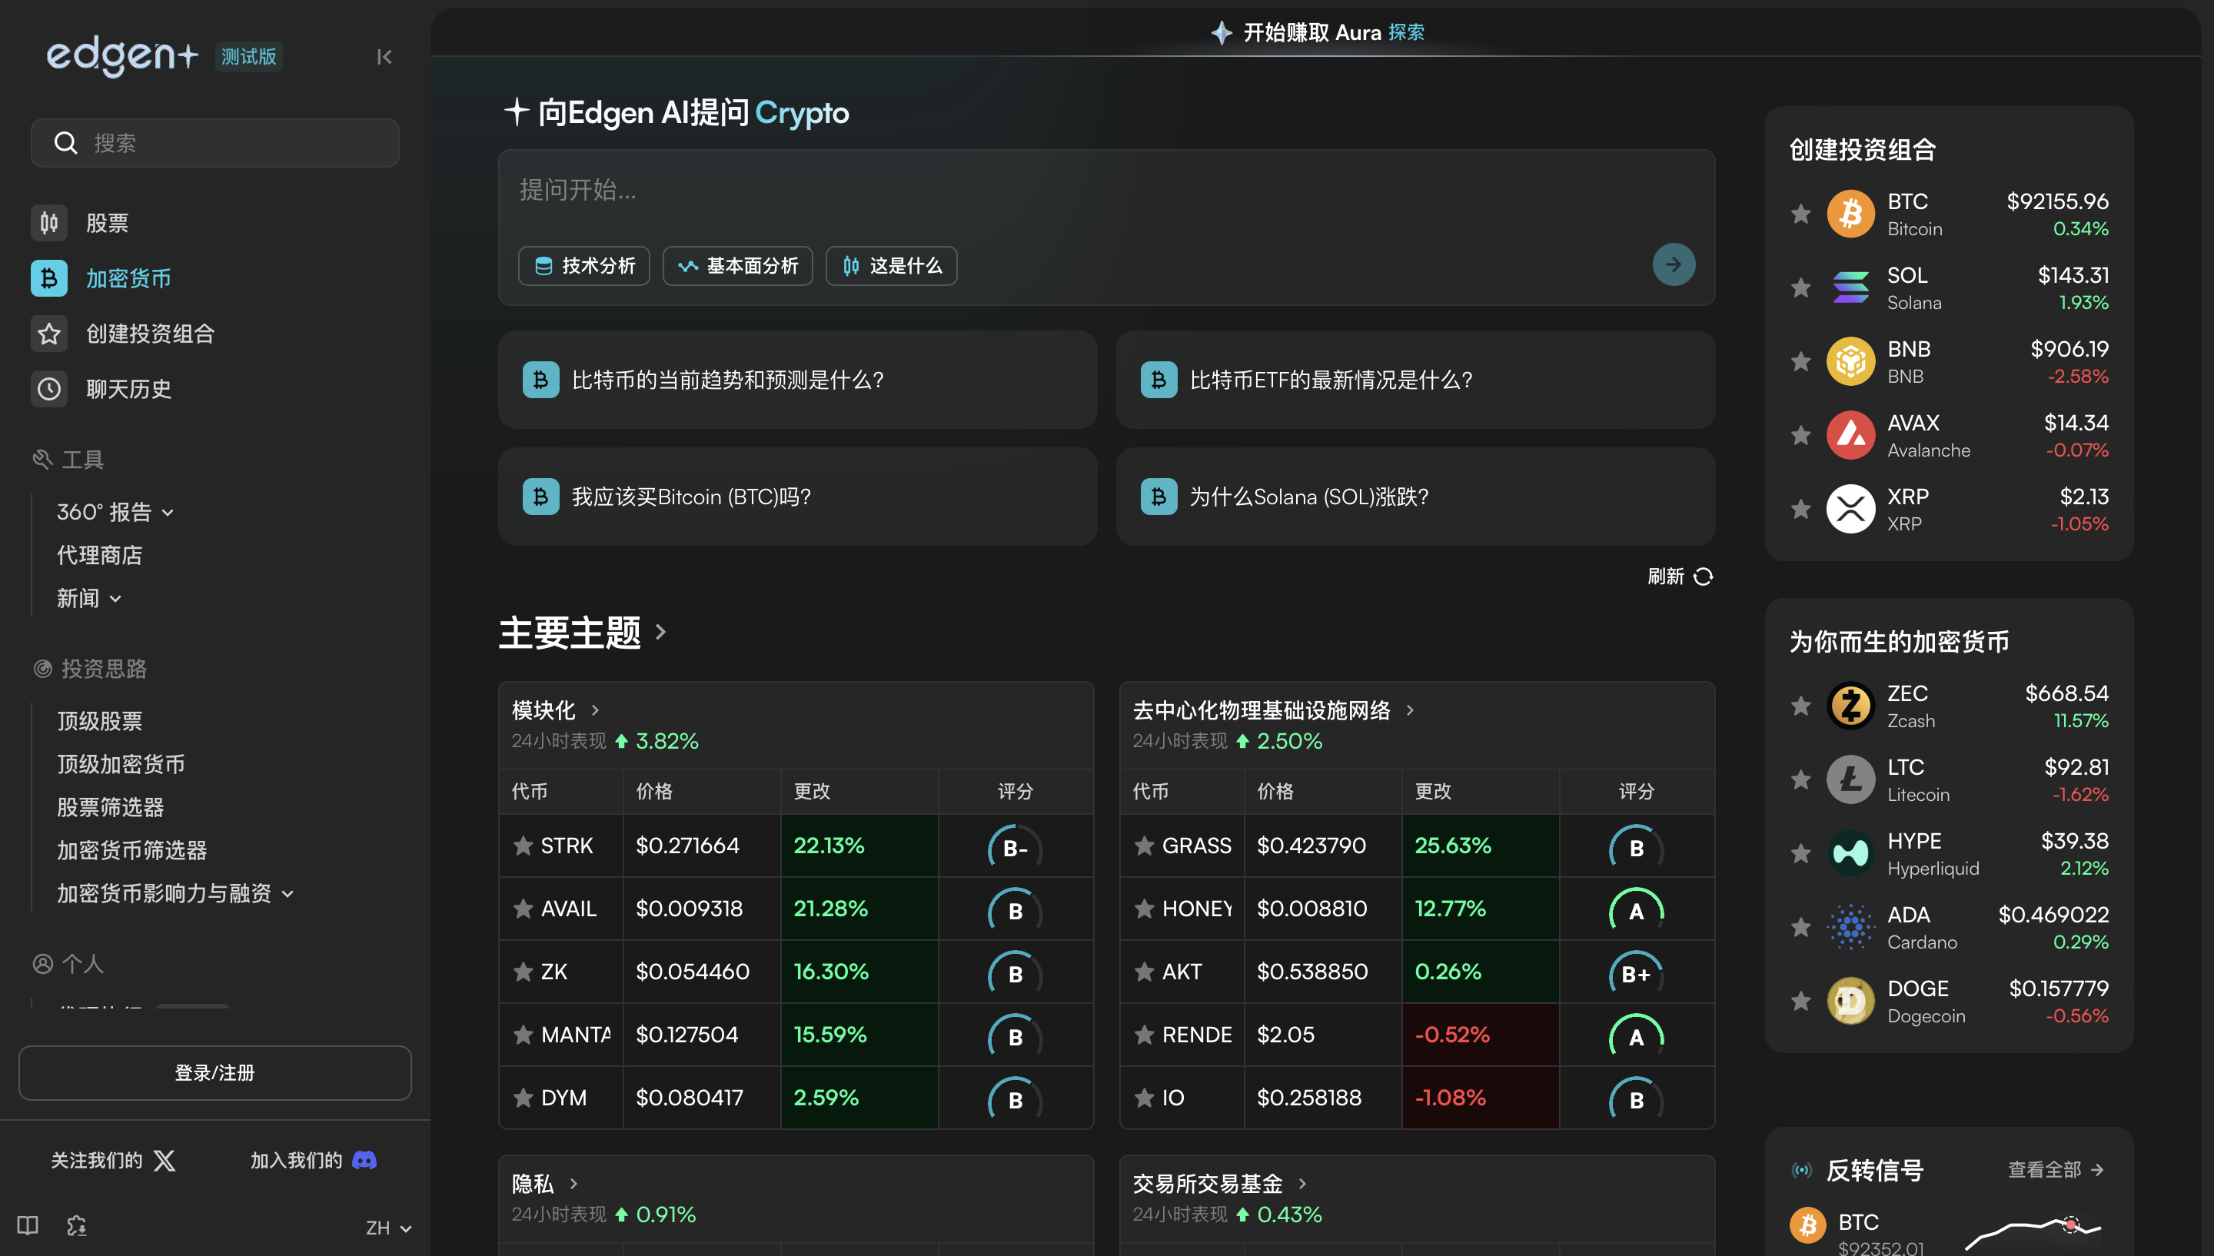Select 顶级加密货币 in the sidebar
2214x1256 pixels.
tap(121, 763)
